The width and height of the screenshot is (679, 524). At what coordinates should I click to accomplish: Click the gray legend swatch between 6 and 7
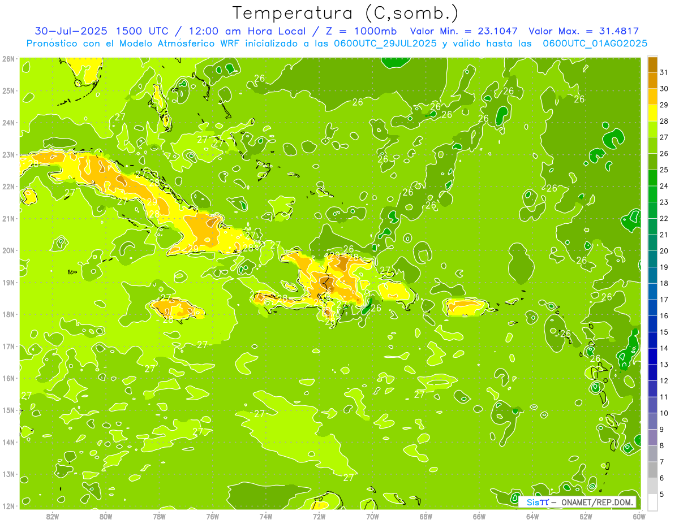coord(652,470)
